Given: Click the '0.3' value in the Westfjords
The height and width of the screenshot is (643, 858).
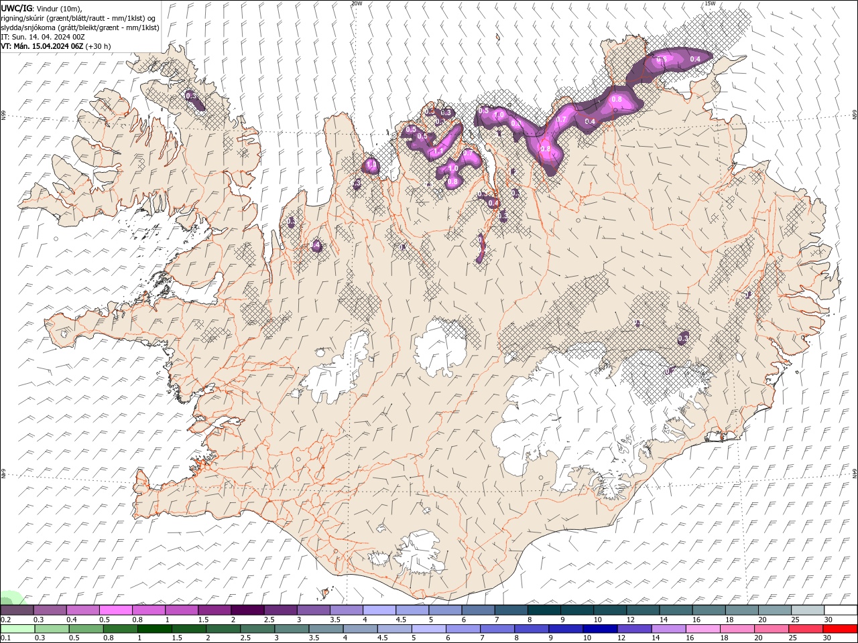Looking at the screenshot, I should 192,96.
